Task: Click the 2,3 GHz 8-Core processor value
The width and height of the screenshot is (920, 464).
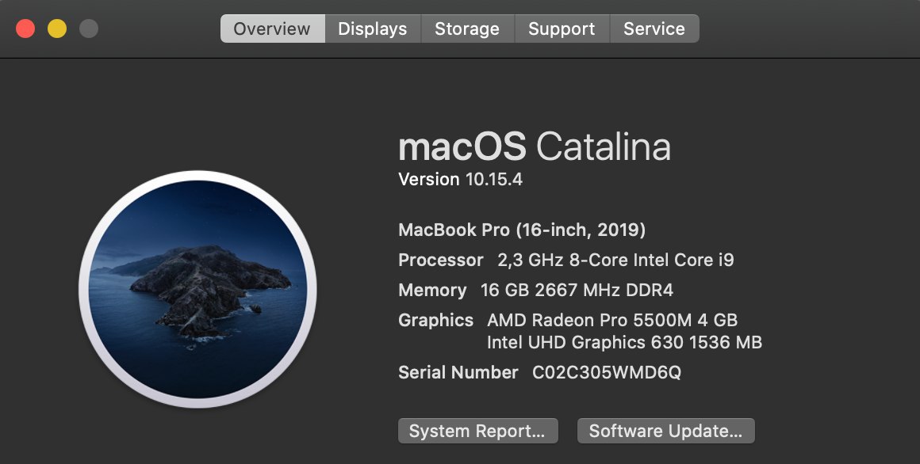Action: (x=615, y=261)
